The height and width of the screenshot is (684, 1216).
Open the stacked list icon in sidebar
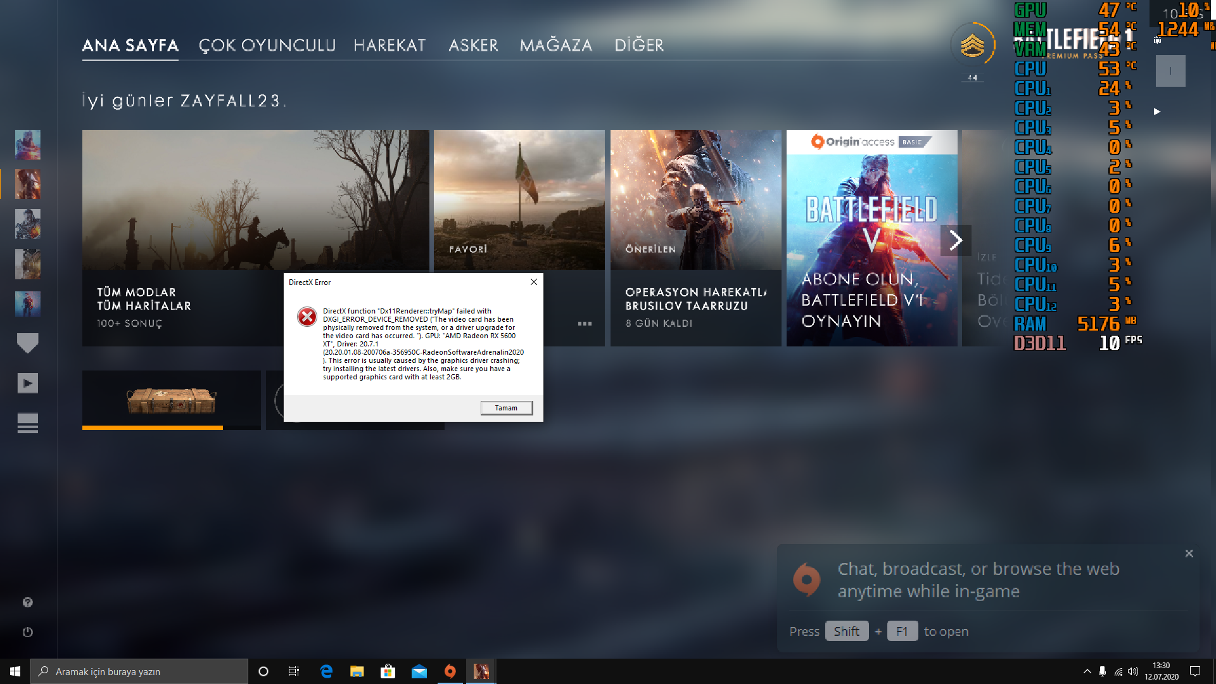point(28,423)
